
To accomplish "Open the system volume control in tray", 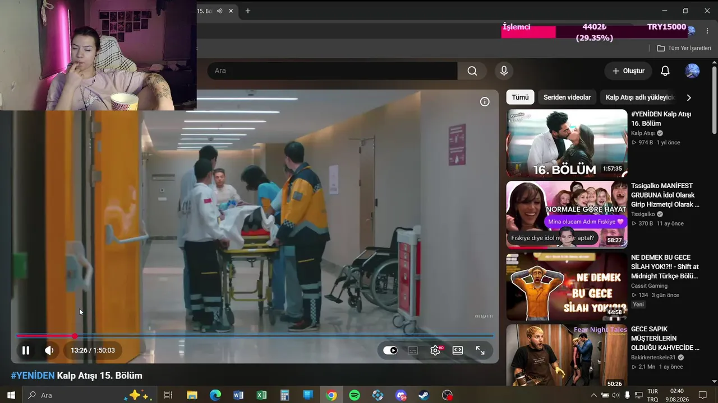I will 616,395.
